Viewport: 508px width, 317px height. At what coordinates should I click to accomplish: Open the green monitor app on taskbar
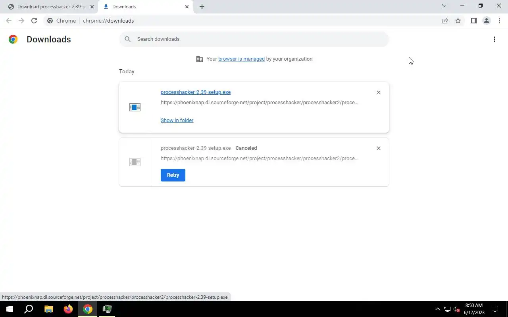click(x=107, y=309)
